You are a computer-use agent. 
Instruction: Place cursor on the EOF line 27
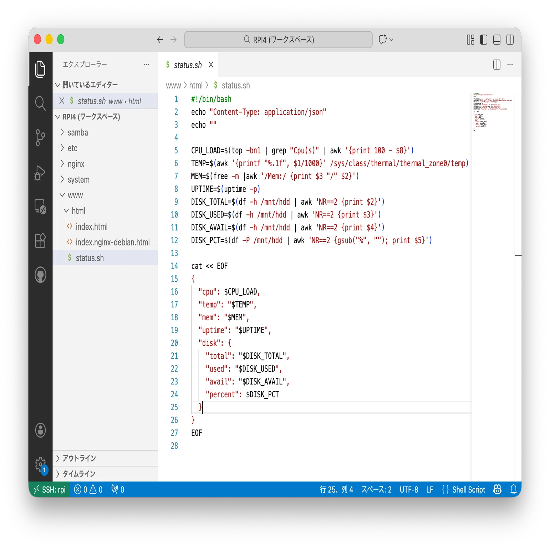(197, 433)
